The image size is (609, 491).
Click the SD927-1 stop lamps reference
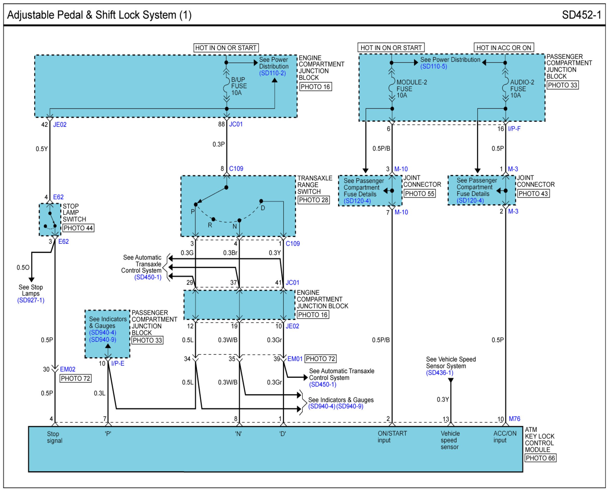pyautogui.click(x=31, y=300)
